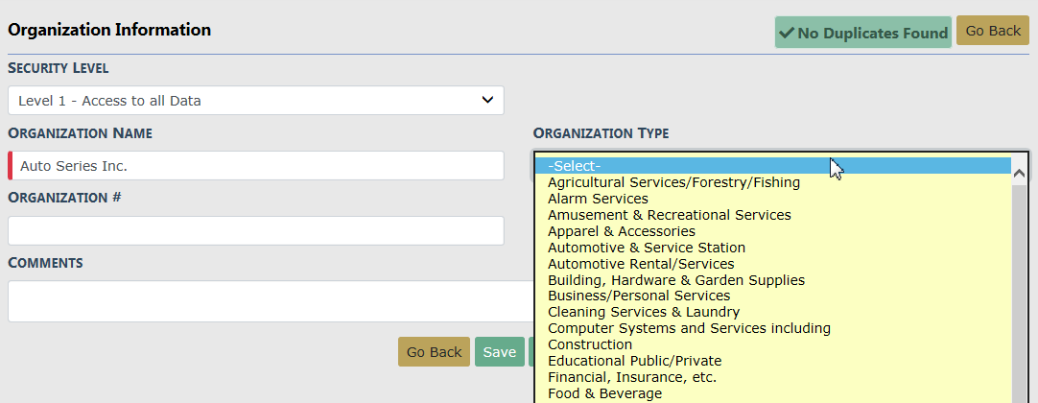The height and width of the screenshot is (403, 1038).
Task: Click the dropdown list scrollbar up arrow
Action: point(1020,175)
